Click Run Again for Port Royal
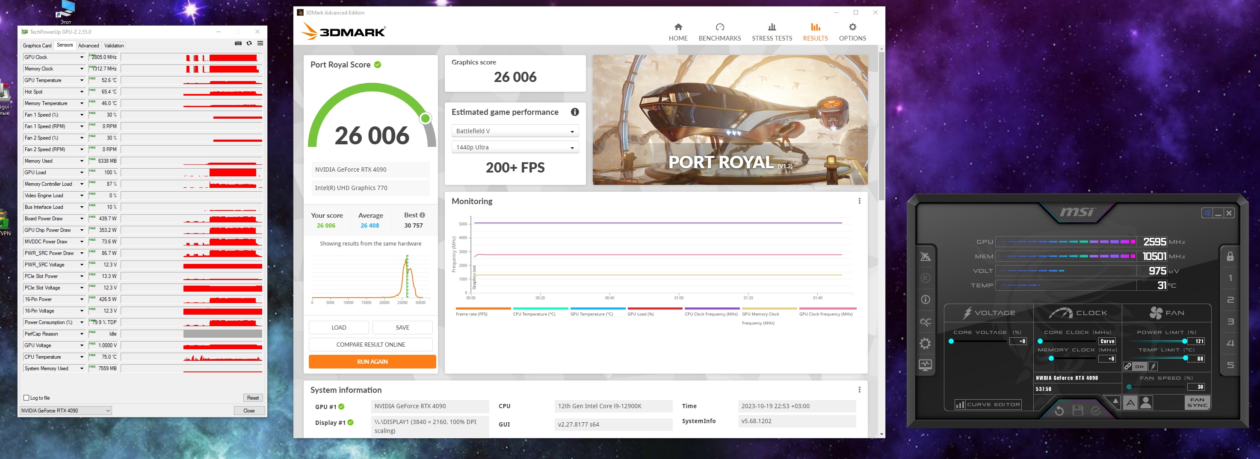Screen dimensions: 1260x459 click(x=372, y=362)
